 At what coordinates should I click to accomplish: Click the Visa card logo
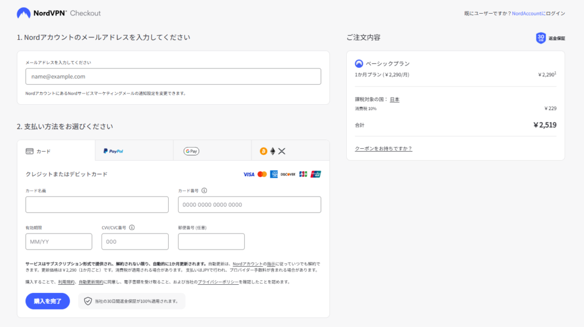pos(249,174)
